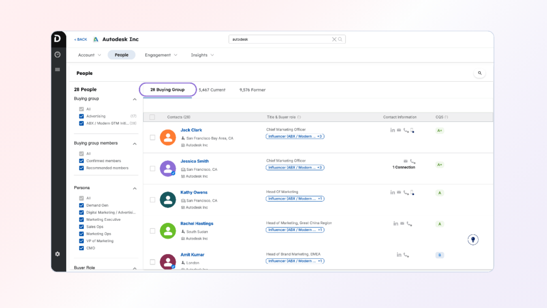Click Jessica Smith's 1 Connection text
Viewport: 547px width, 308px height.
[x=404, y=167]
